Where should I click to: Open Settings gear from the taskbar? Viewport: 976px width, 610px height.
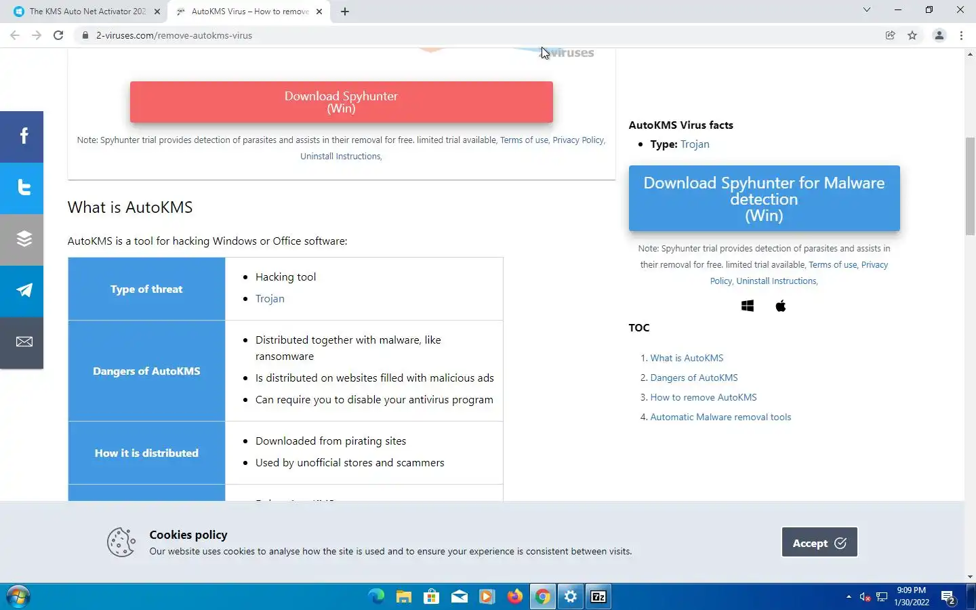pyautogui.click(x=571, y=596)
